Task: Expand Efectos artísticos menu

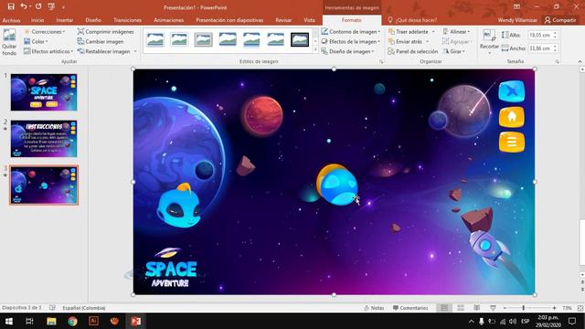Action: click(48, 51)
